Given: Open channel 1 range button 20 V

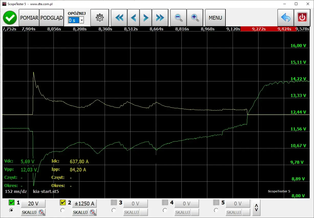Looking at the screenshot, I should coord(33,204).
